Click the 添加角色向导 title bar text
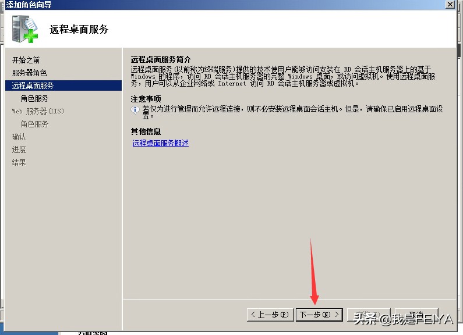 [x=29, y=5]
